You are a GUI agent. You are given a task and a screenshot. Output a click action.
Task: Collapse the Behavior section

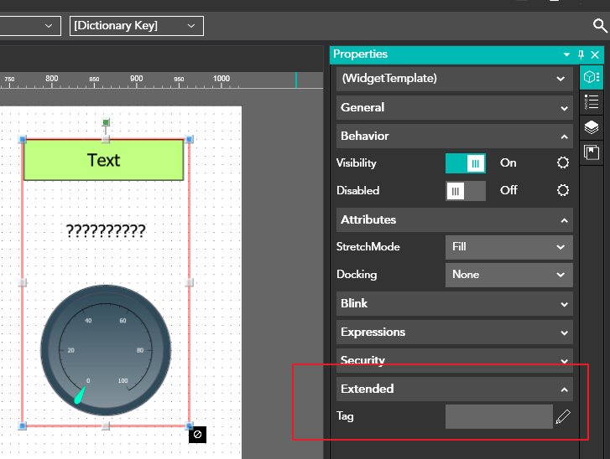[x=454, y=136]
